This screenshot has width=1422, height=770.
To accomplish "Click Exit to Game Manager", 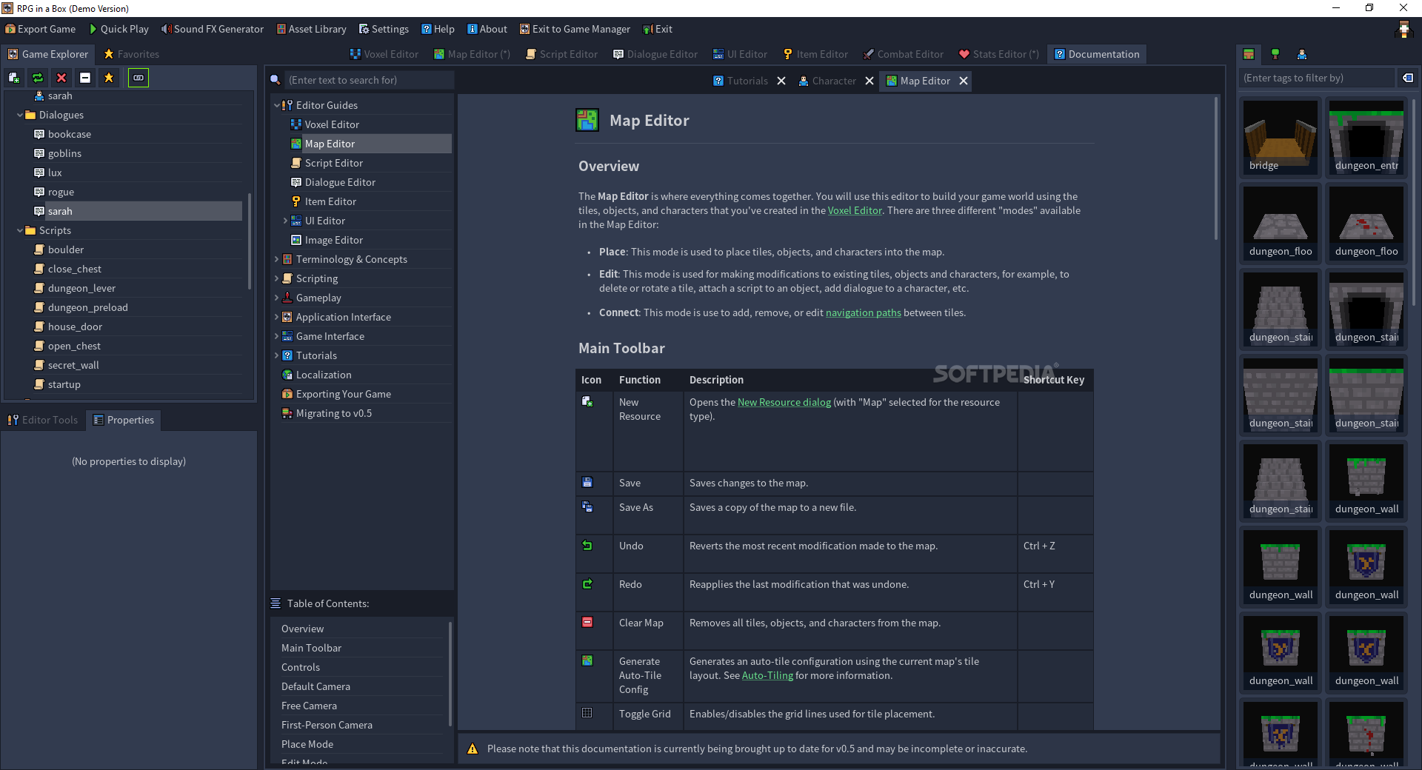I will [575, 29].
